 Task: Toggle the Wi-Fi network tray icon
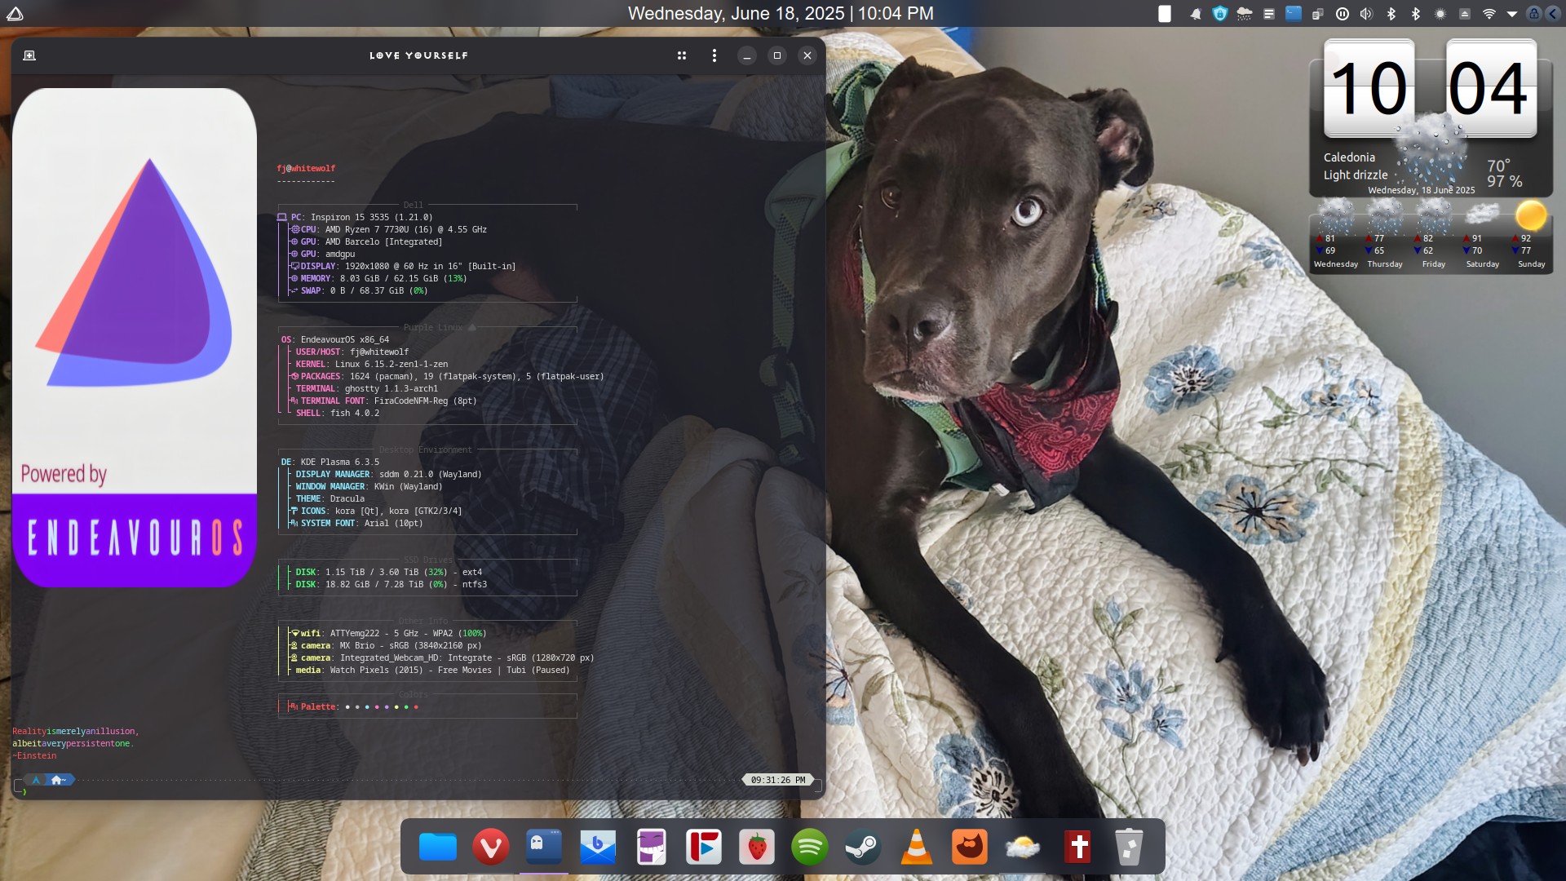[1489, 14]
